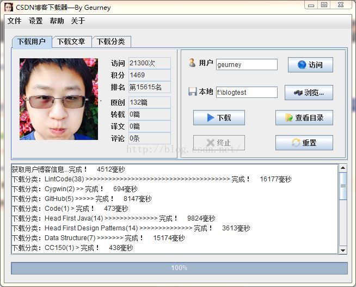Click the log scrollbar up arrow
The height and width of the screenshot is (287, 356).
(343, 168)
